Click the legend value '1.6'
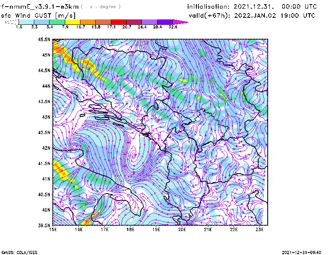330x255 pixels. click(x=19, y=27)
